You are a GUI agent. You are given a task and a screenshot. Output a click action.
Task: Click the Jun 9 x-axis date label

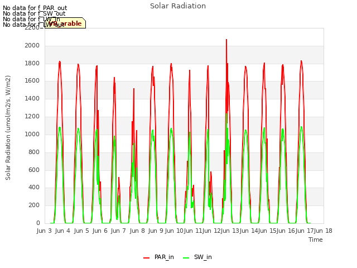click(x=156, y=231)
